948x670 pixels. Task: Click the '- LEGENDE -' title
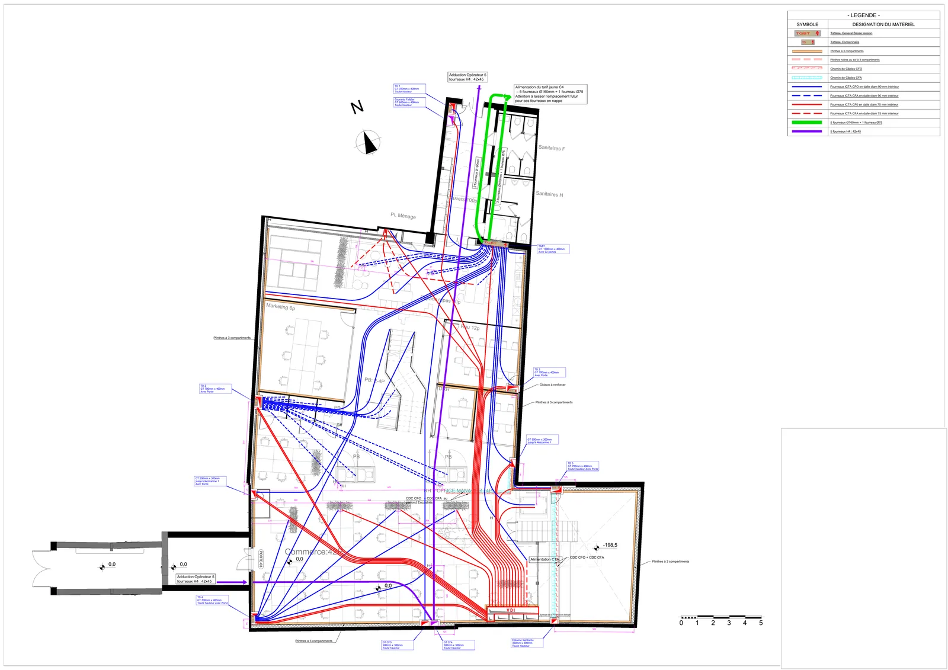[x=863, y=15]
